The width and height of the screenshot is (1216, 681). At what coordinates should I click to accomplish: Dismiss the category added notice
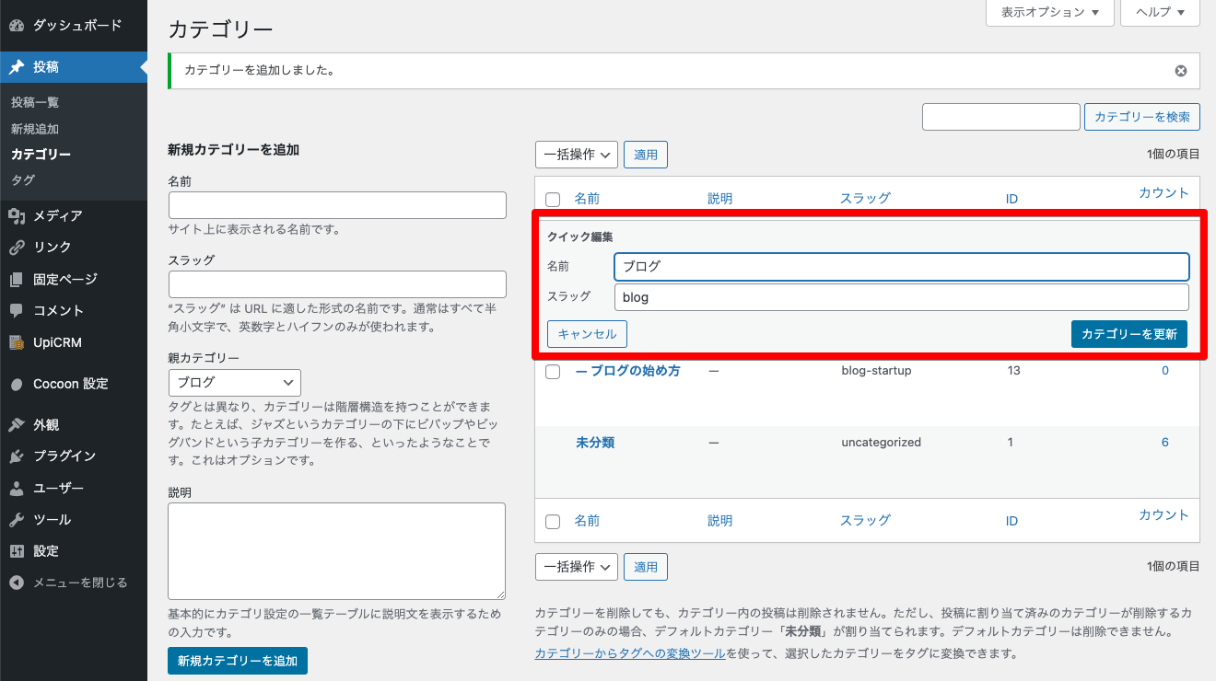coord(1181,71)
